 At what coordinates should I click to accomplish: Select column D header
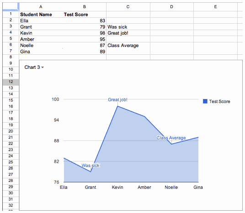pos(172,7)
